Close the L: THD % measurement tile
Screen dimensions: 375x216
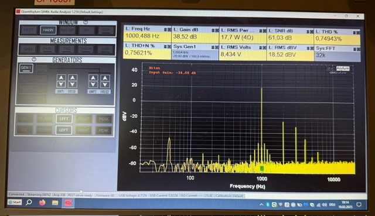[358, 33]
